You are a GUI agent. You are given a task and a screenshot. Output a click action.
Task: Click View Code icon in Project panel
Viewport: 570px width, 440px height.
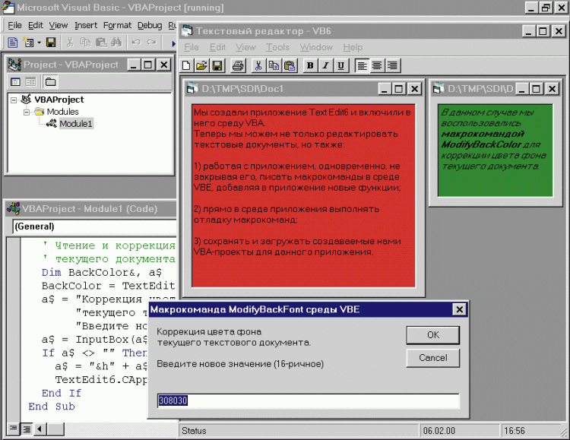14,81
